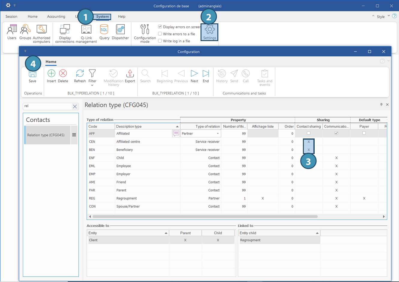Open the SQL Query tool
This screenshot has height=282, width=399.
pyautogui.click(x=104, y=30)
